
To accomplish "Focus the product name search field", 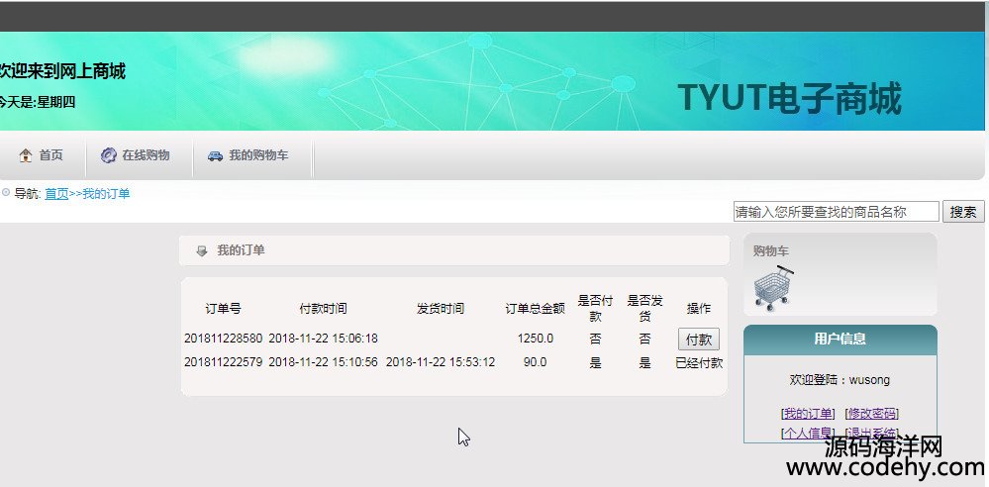I will point(837,212).
